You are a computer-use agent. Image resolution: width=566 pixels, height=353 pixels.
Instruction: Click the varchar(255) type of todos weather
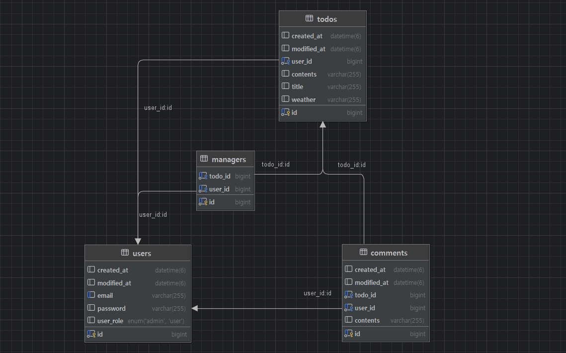pos(344,100)
